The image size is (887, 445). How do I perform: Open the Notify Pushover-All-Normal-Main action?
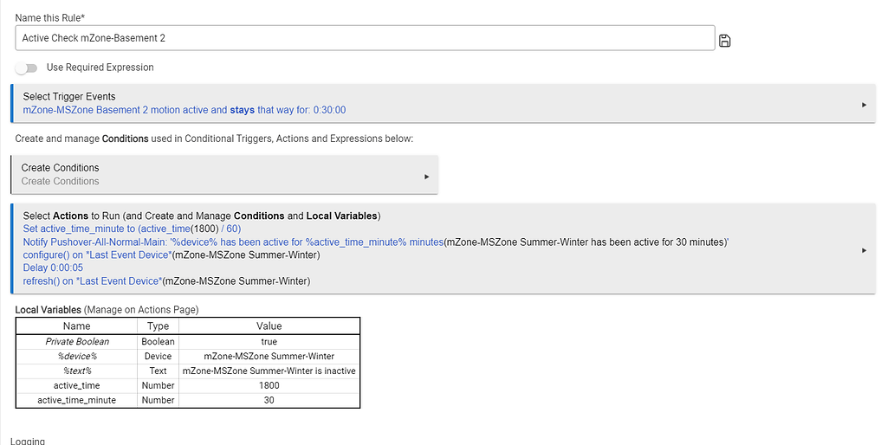pyautogui.click(x=375, y=242)
